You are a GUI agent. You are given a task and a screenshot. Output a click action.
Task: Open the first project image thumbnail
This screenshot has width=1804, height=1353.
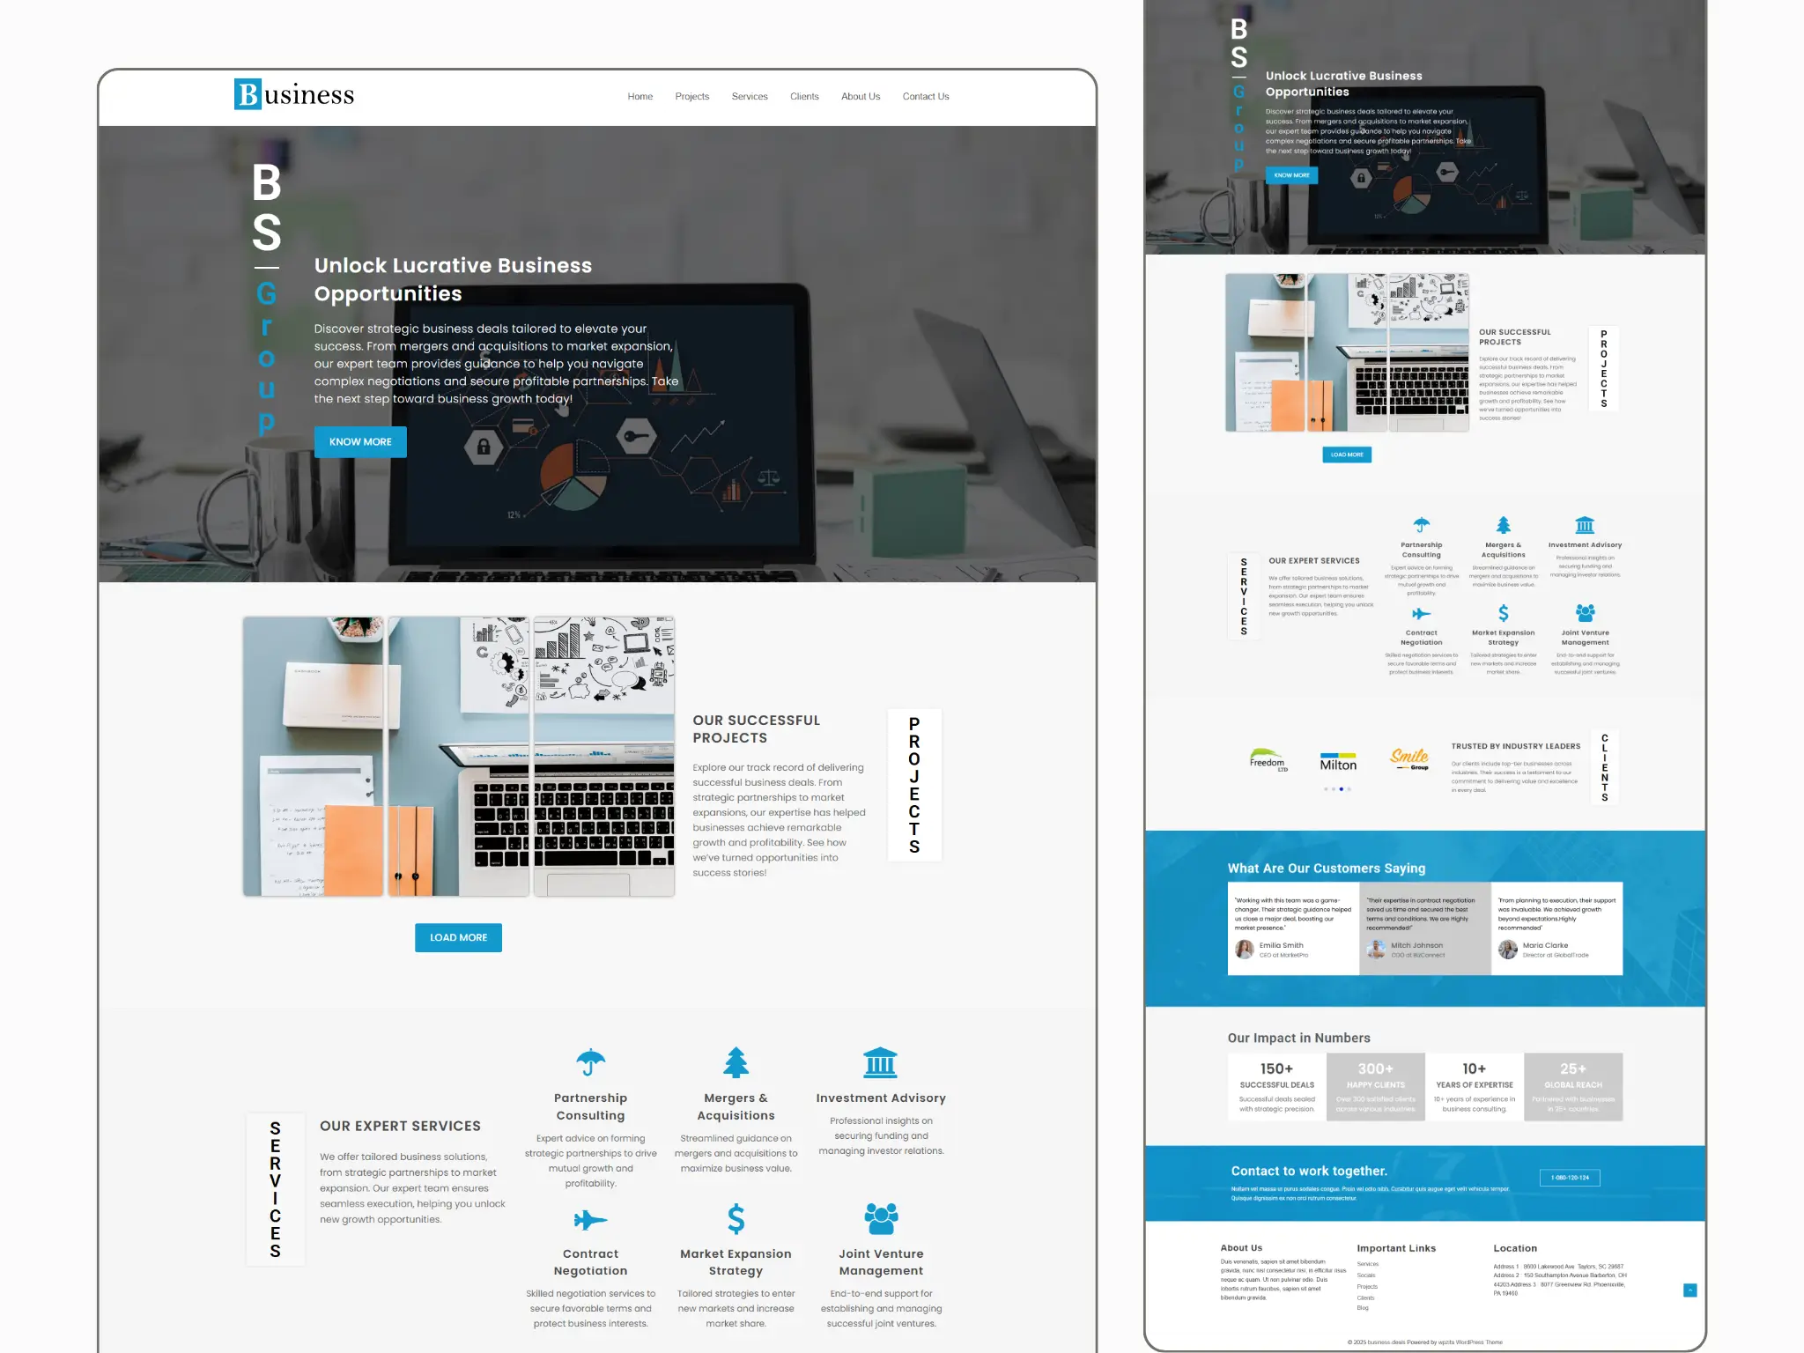[x=313, y=756]
